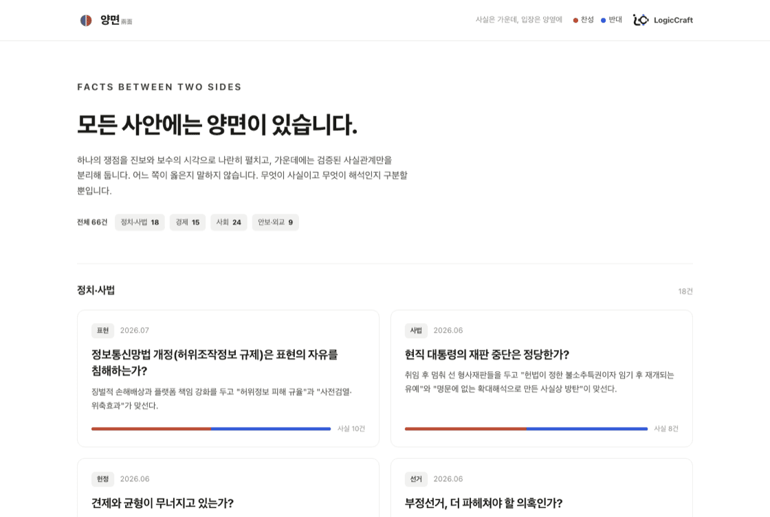770x517 pixels.
Task: Click the FACTS BETWEEN TWO SIDES eyebrow text
Action: (x=159, y=87)
